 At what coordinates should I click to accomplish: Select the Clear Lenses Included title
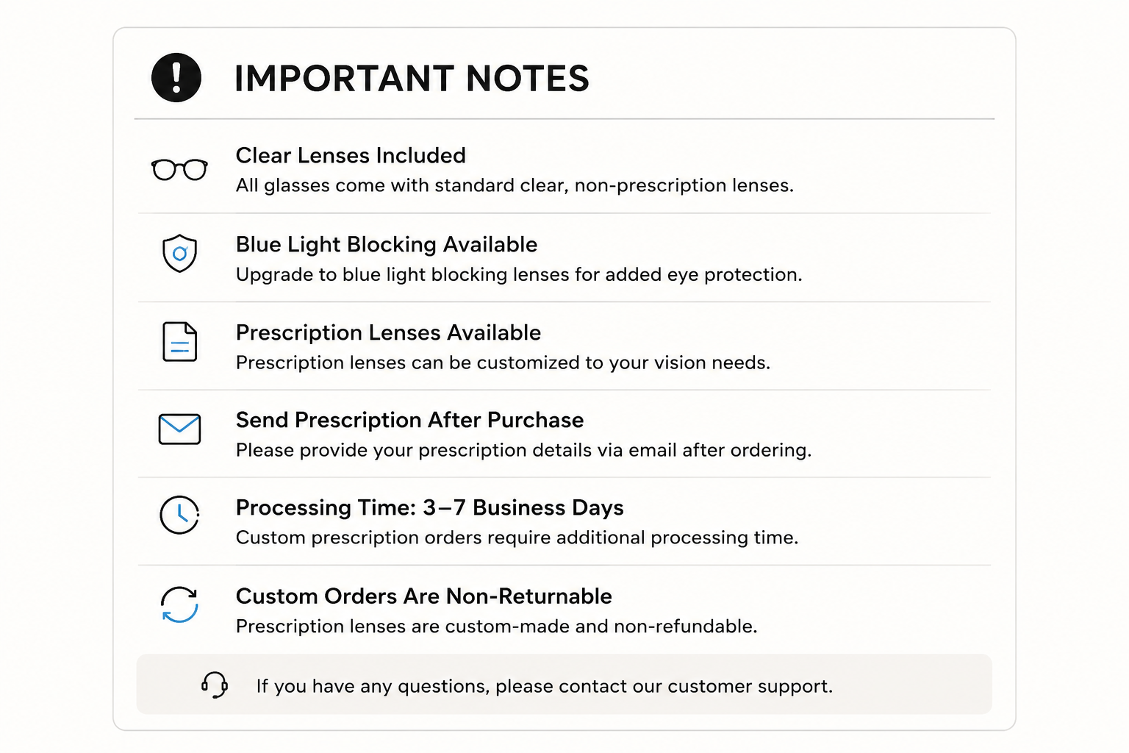pyautogui.click(x=351, y=155)
